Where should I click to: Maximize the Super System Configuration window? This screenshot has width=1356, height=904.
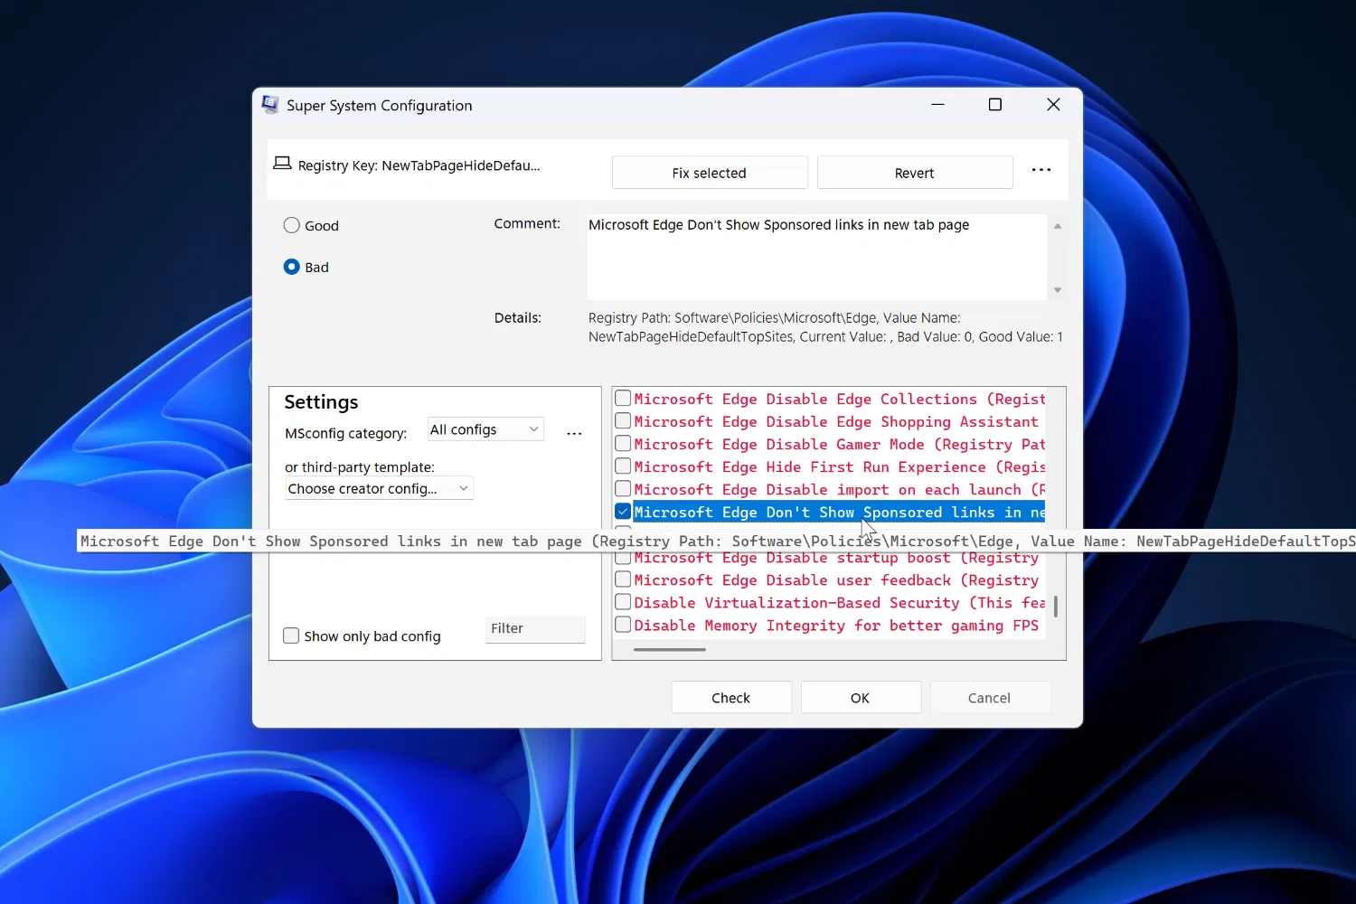[995, 105]
